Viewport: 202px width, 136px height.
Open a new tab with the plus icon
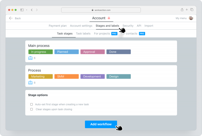(187, 10)
